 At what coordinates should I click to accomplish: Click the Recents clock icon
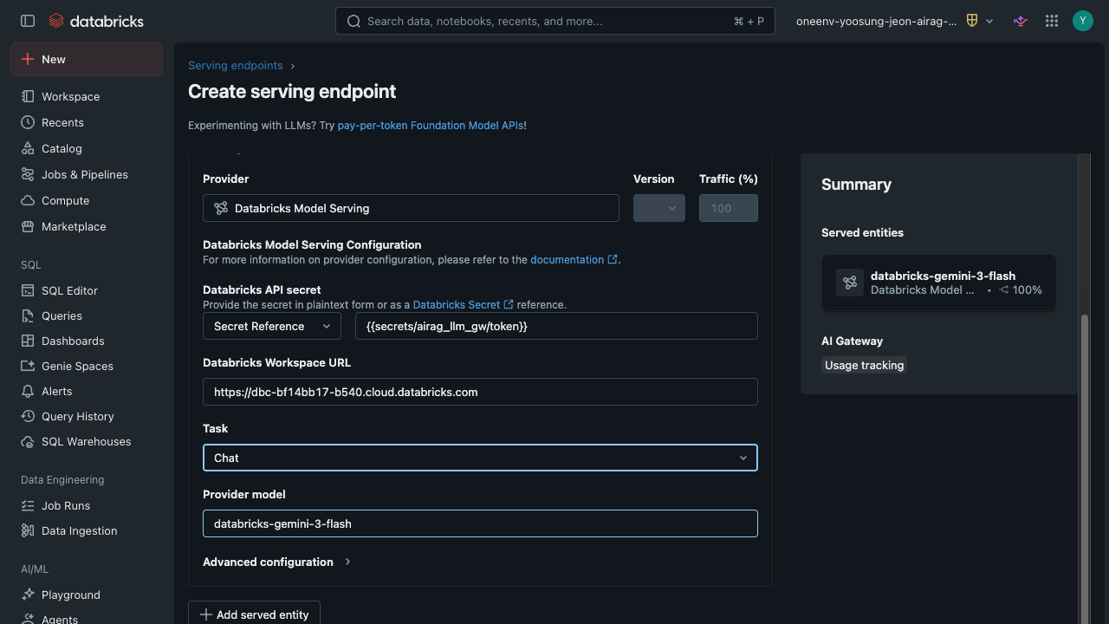click(28, 122)
